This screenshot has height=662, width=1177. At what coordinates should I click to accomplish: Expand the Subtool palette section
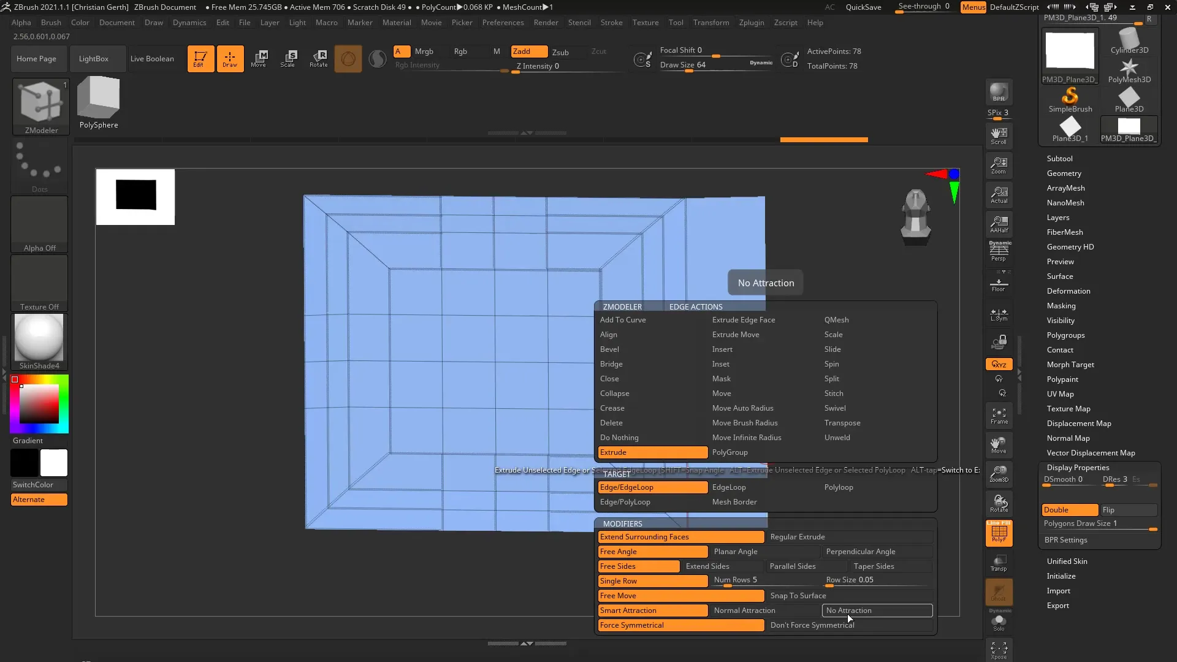1059,159
